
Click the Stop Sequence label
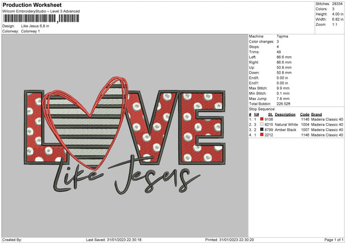pyautogui.click(x=262, y=108)
